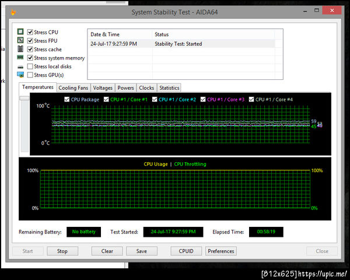Click the Save button
The height and width of the screenshot is (280, 350).
(142, 251)
